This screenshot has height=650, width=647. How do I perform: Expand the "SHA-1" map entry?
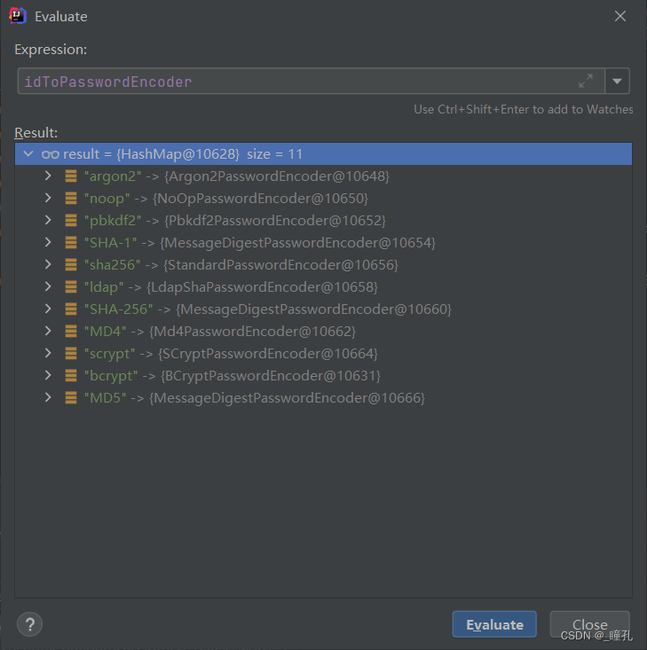(48, 242)
